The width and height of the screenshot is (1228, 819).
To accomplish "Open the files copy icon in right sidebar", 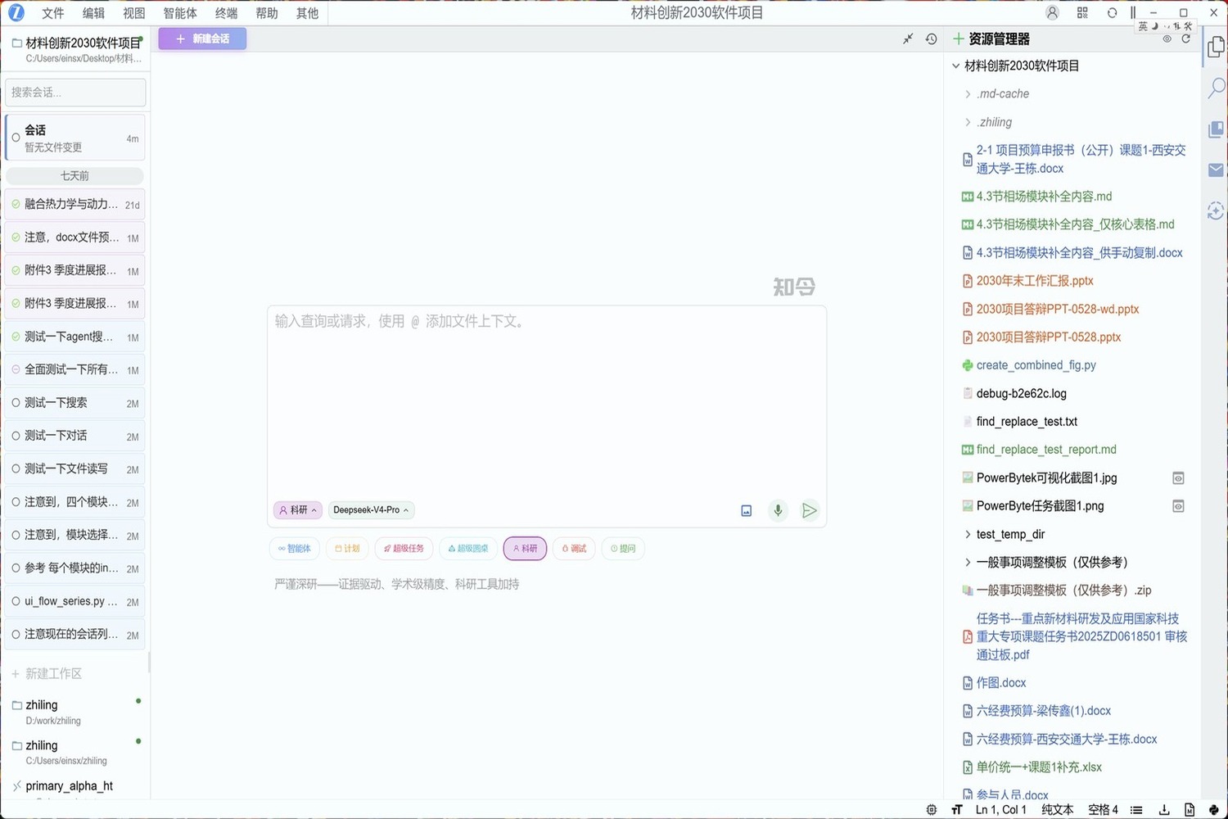I will [1216, 48].
